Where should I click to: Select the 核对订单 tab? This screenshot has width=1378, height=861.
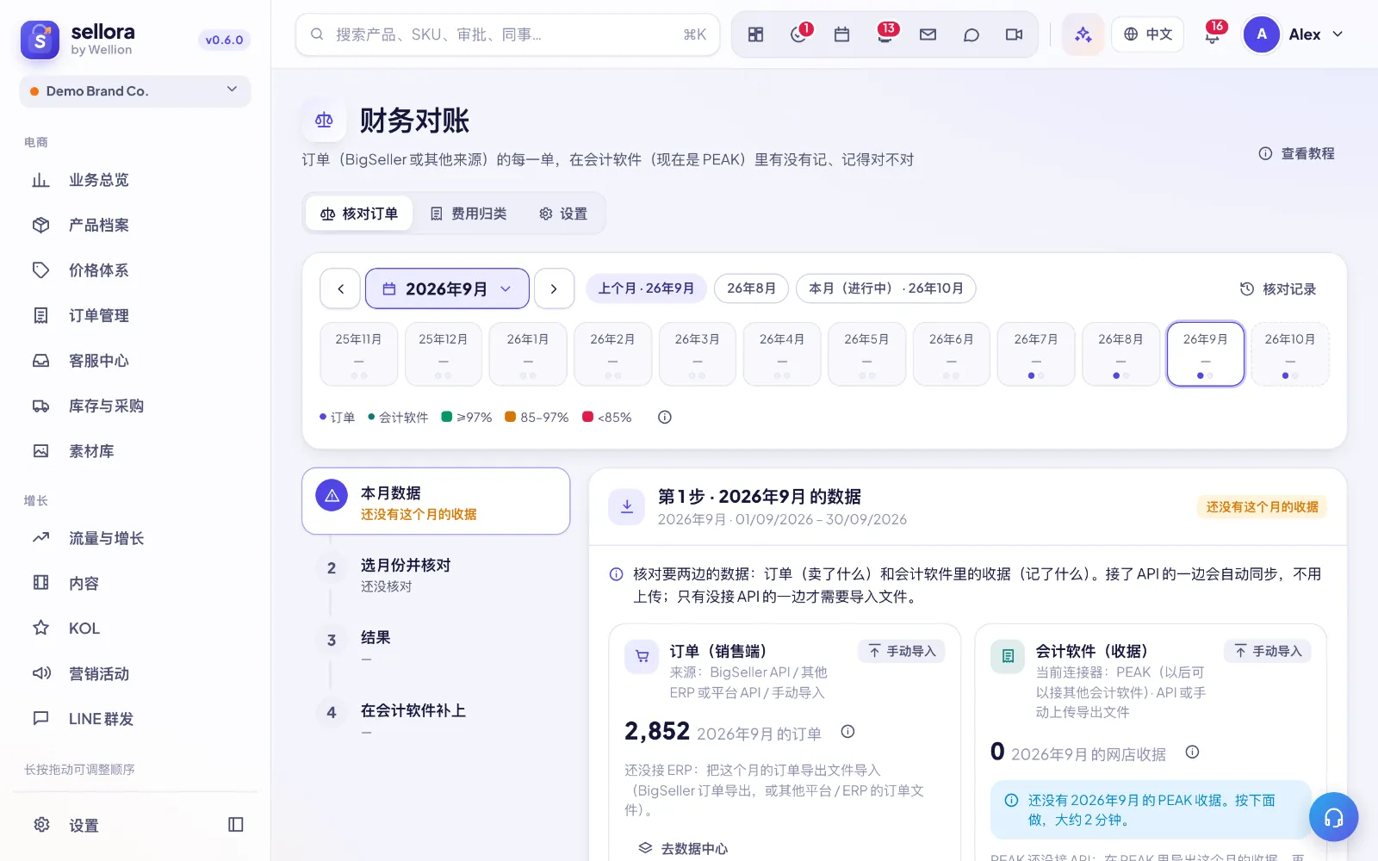(x=359, y=214)
